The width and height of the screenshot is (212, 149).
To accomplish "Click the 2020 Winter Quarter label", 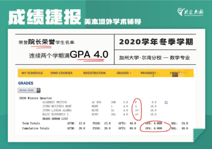I will click(35, 98).
